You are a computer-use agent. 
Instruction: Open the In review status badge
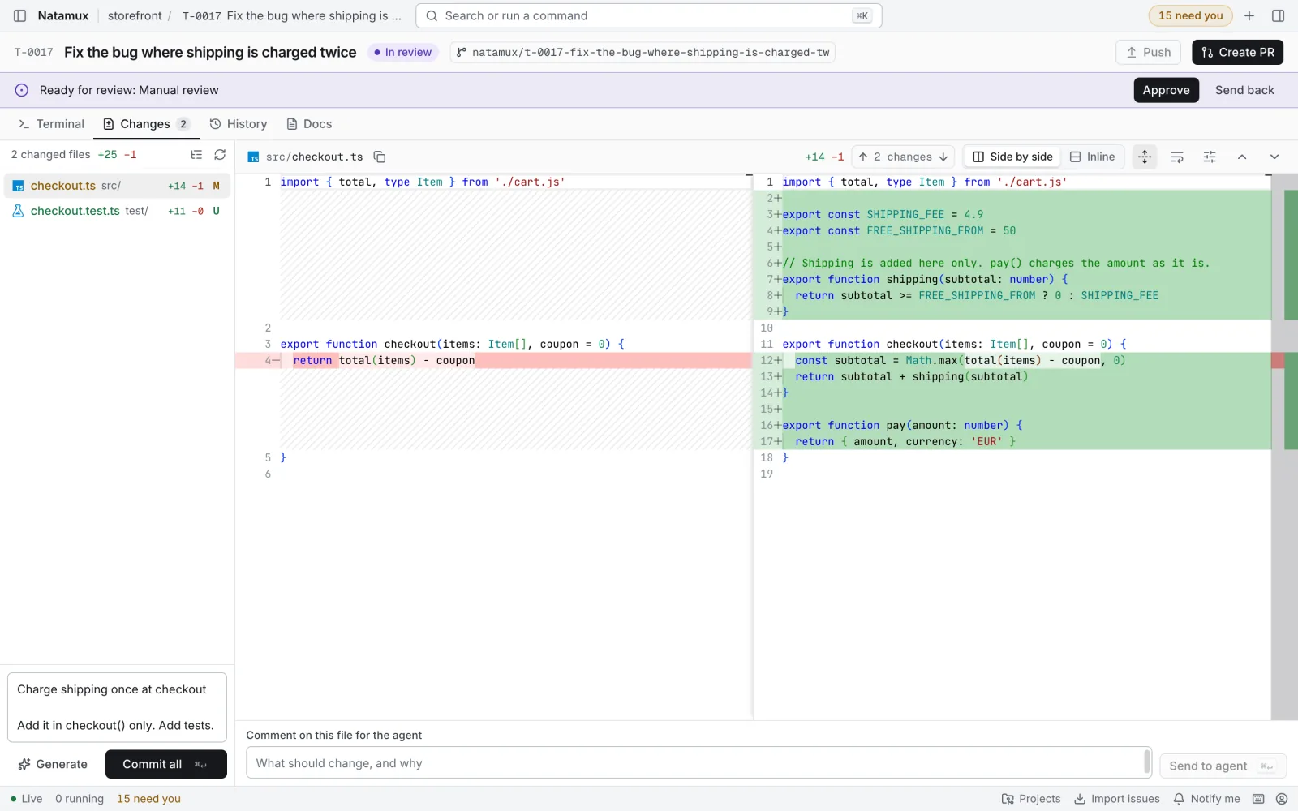pyautogui.click(x=402, y=52)
